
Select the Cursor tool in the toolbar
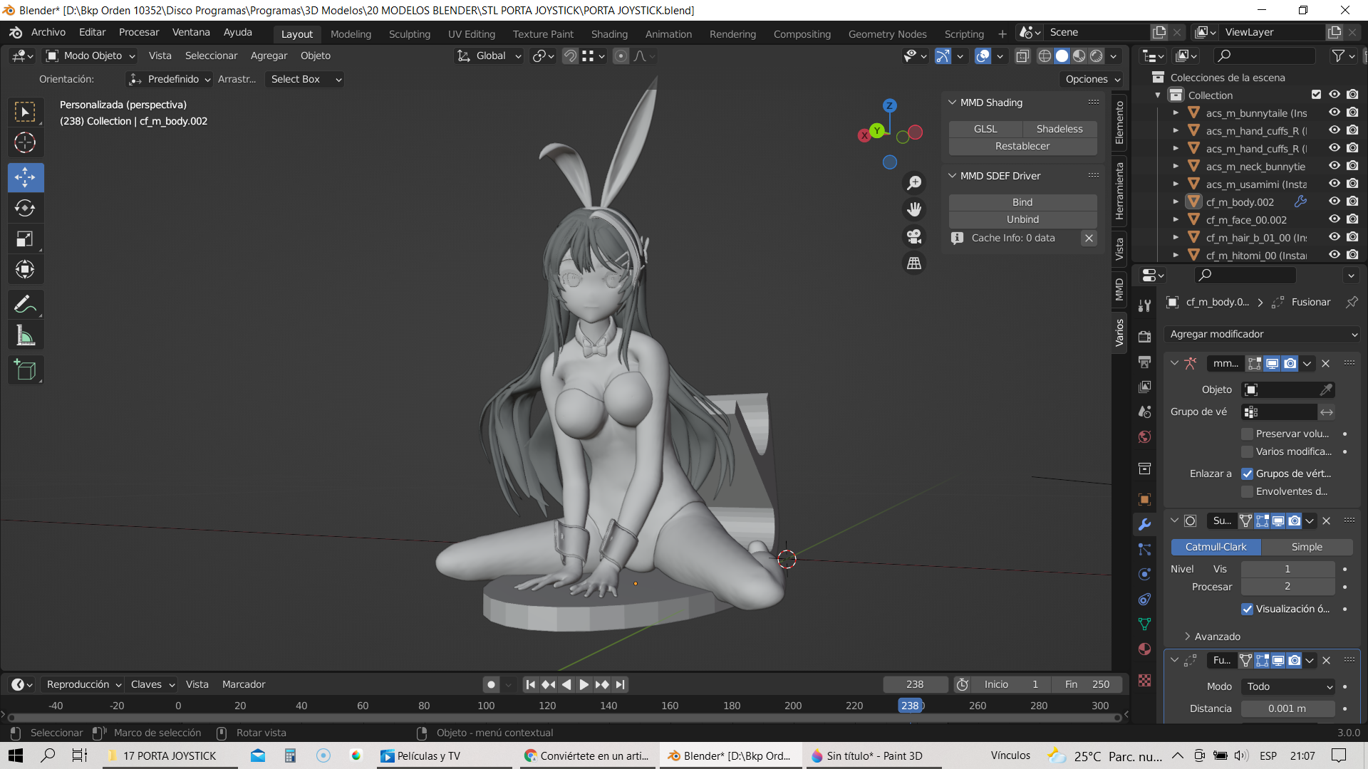[25, 143]
